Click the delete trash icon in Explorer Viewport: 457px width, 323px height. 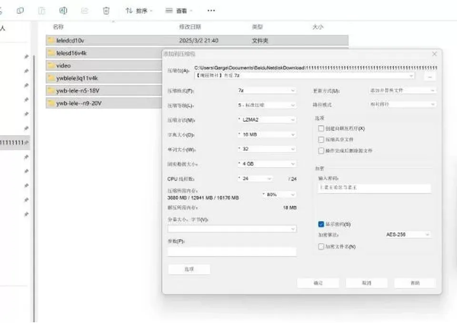pyautogui.click(x=106, y=11)
